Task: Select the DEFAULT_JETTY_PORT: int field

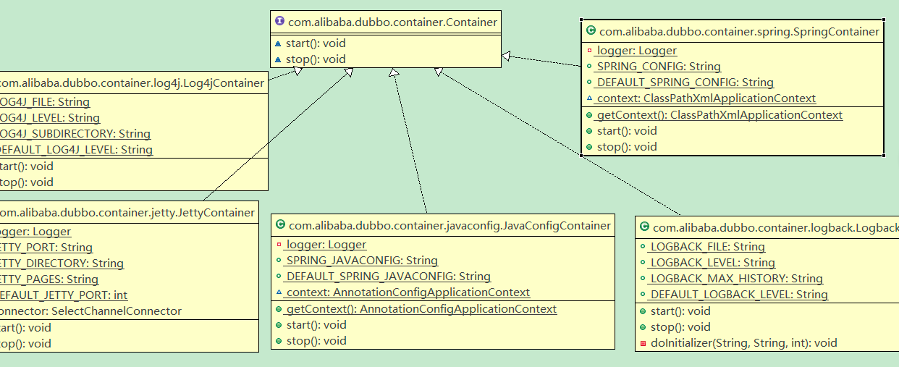Action: coord(64,295)
